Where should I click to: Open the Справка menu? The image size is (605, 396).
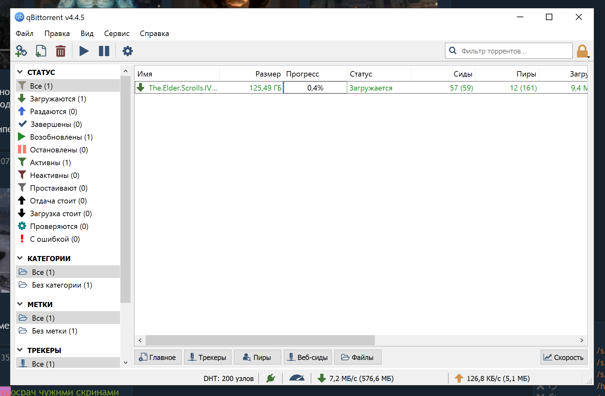(155, 33)
